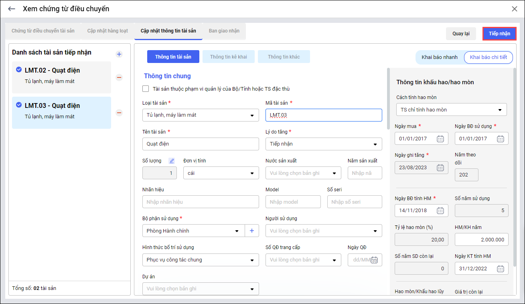525x304 pixels.
Task: Click the Tiếp nhận button
Action: click(x=499, y=34)
